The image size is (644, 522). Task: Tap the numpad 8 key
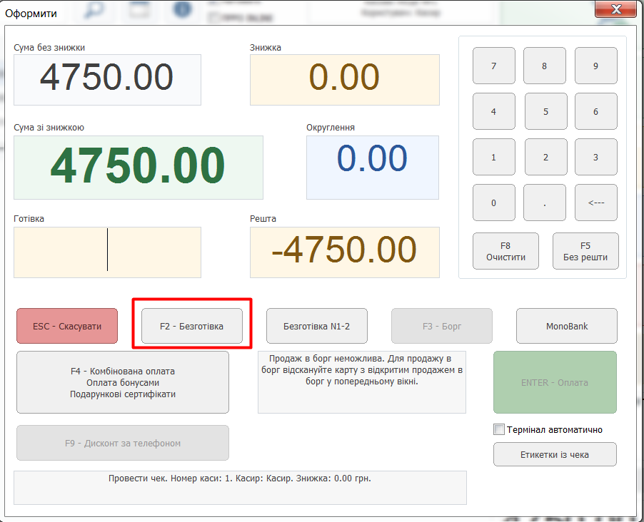click(545, 66)
